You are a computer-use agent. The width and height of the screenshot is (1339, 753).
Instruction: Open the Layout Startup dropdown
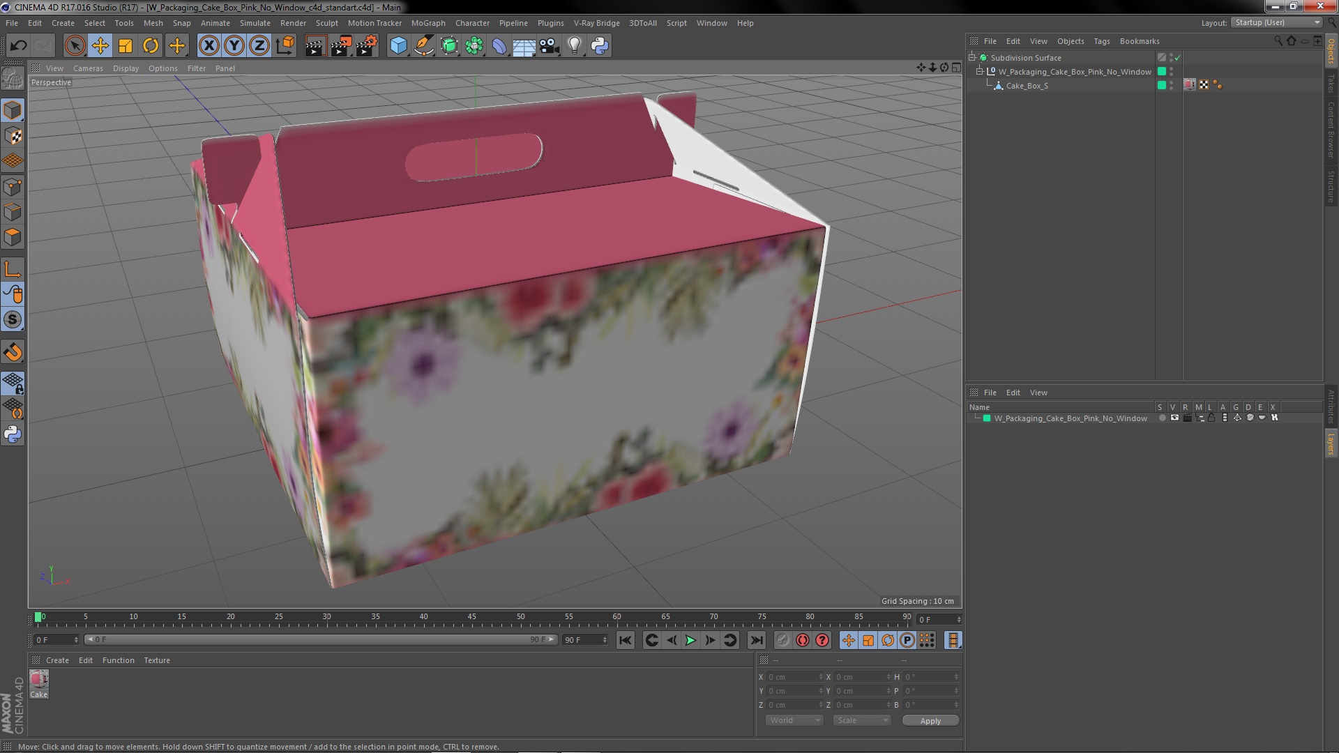click(x=1276, y=23)
